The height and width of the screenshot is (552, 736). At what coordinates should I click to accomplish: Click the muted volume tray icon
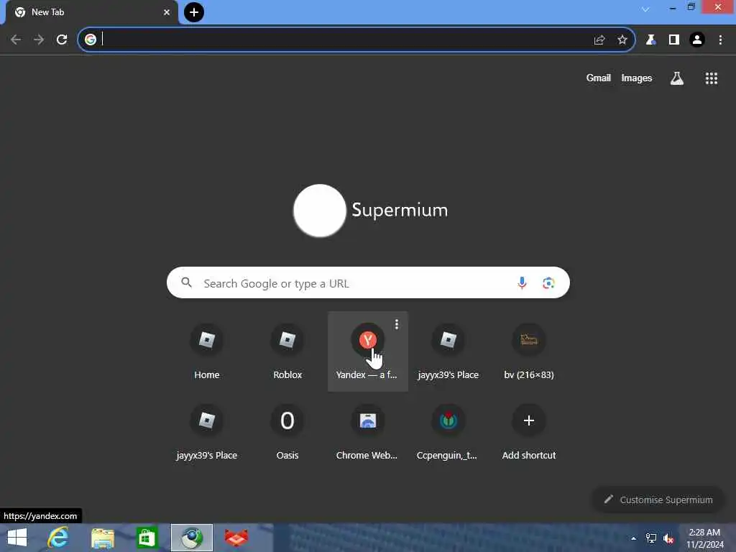668,538
